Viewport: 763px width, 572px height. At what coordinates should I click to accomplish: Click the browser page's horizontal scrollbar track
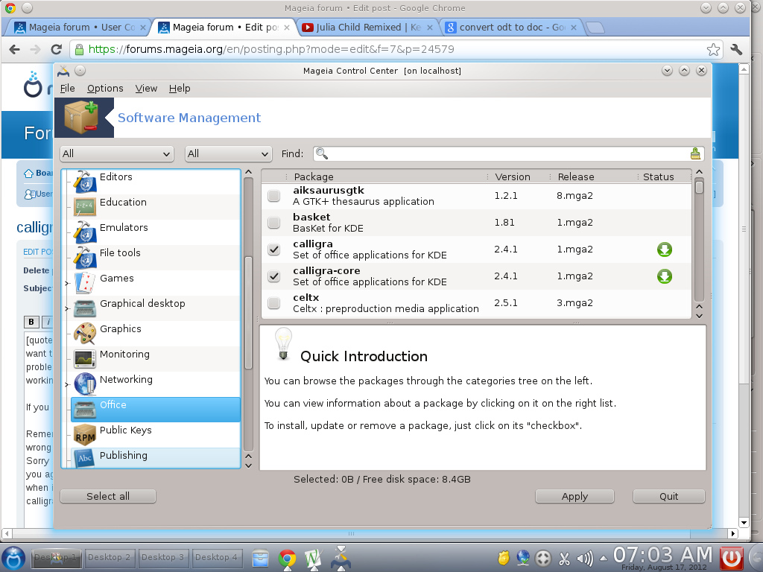(x=369, y=533)
